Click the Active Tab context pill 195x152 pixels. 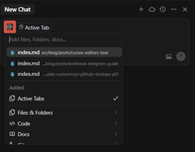pyautogui.click(x=34, y=27)
